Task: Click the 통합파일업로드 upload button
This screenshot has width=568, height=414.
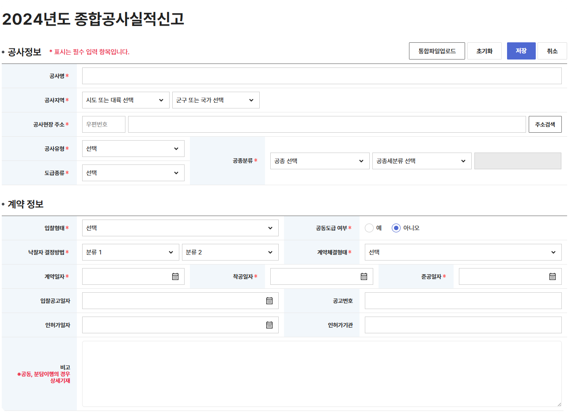Action: (x=437, y=51)
